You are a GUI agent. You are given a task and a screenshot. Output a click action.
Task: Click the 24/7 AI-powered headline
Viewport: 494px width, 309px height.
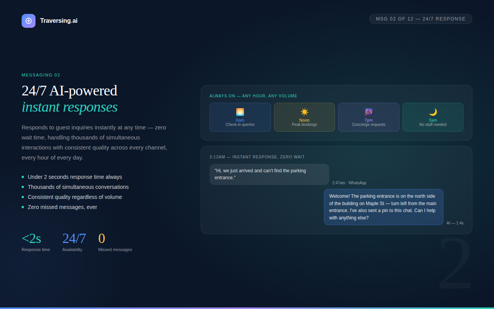pos(69,90)
